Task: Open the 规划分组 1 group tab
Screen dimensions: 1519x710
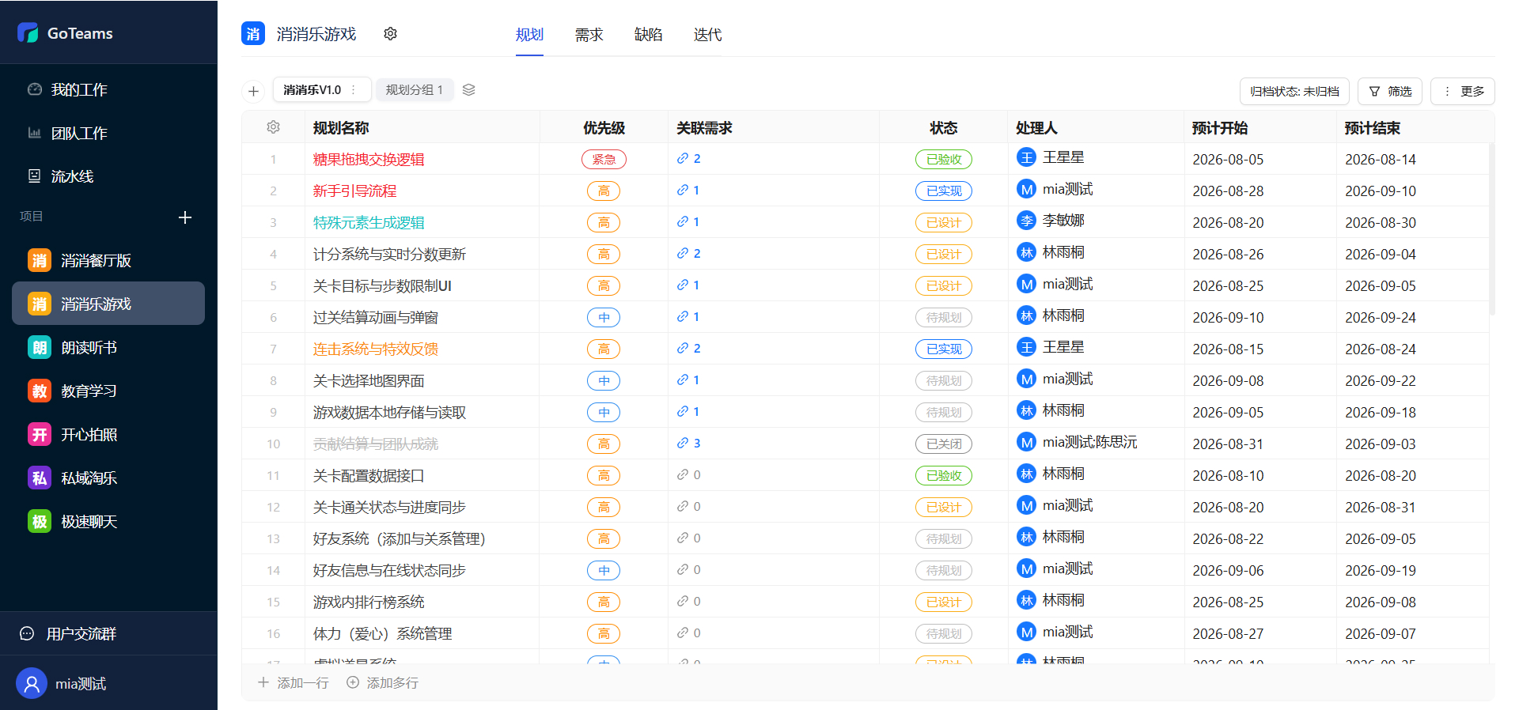Action: [x=415, y=90]
